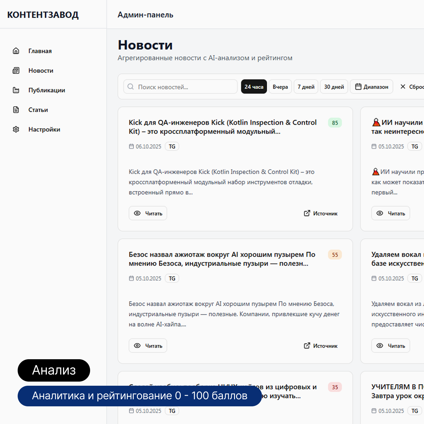Image resolution: width=424 pixels, height=424 pixels.
Task: Enable the 30 дней period filter
Action: [x=334, y=87]
